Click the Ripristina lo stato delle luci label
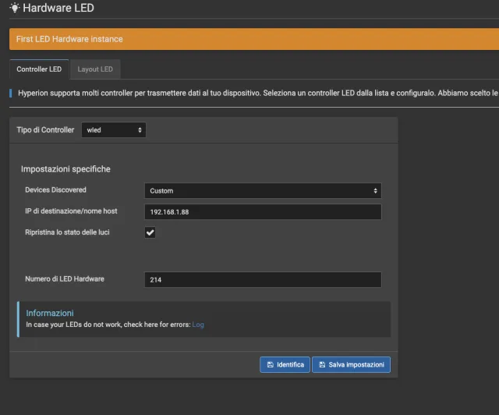 tap(73, 232)
